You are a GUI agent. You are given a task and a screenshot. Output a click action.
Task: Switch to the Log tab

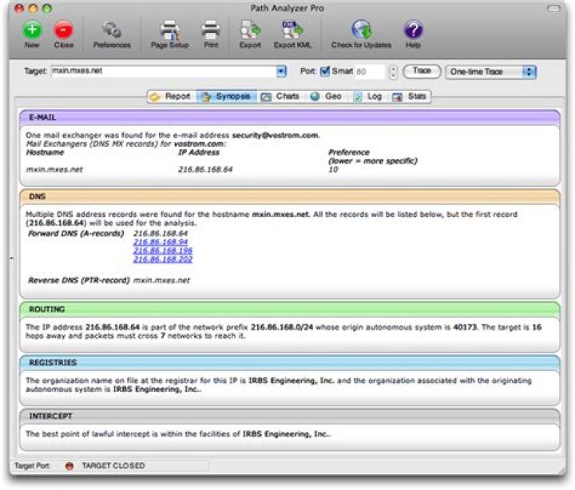point(368,97)
